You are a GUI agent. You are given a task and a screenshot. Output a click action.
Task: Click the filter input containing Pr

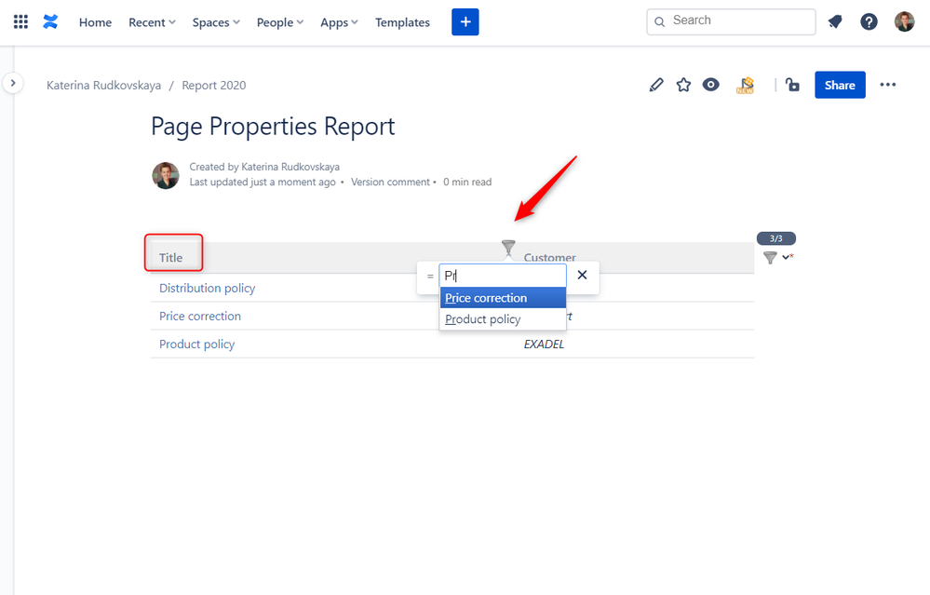pos(503,276)
